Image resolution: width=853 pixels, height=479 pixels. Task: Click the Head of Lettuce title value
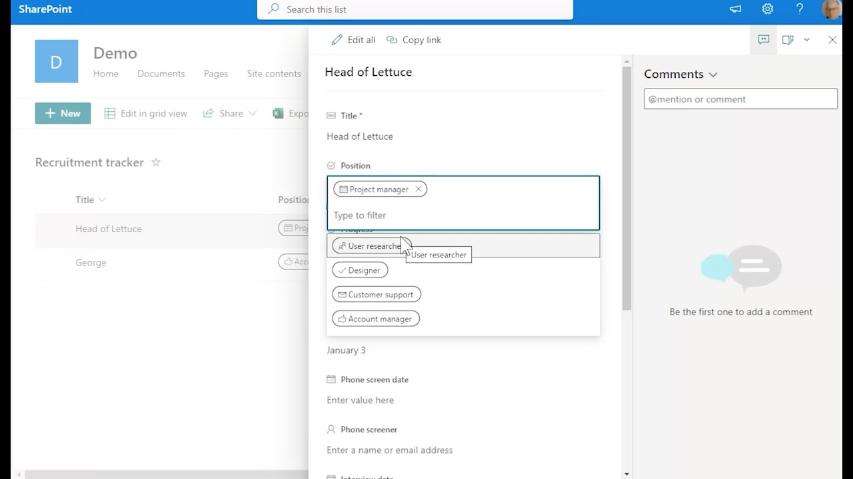coord(360,136)
